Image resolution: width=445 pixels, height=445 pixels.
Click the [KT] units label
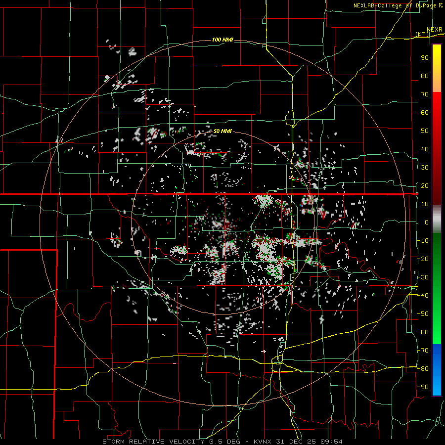[422, 34]
